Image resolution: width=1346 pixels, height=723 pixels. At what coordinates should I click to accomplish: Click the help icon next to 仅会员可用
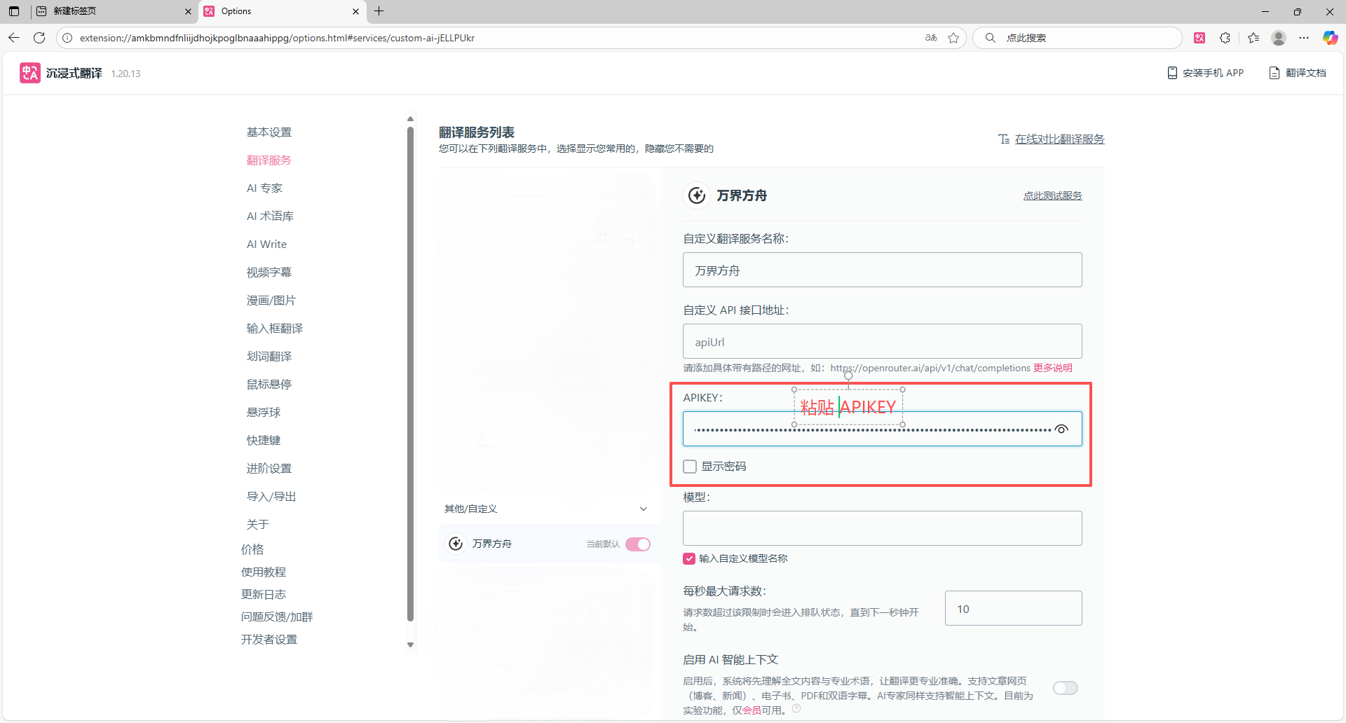796,708
